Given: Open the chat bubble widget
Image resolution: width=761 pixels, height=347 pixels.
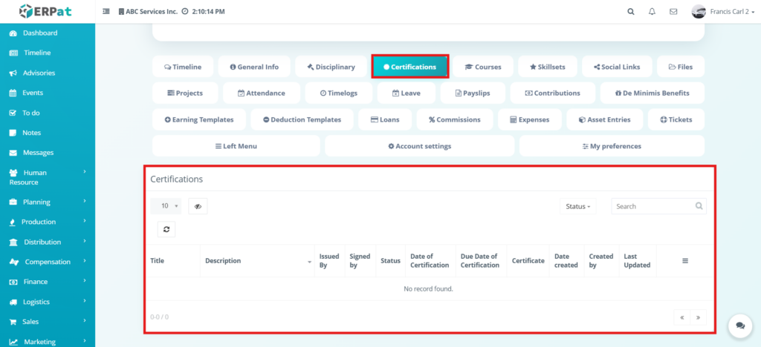Looking at the screenshot, I should pos(739,325).
